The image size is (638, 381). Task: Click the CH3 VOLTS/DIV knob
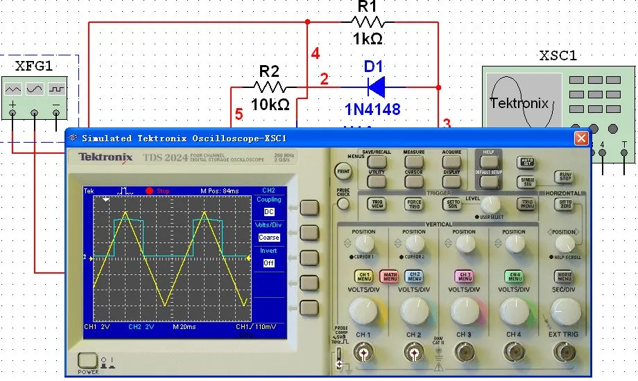tap(465, 312)
